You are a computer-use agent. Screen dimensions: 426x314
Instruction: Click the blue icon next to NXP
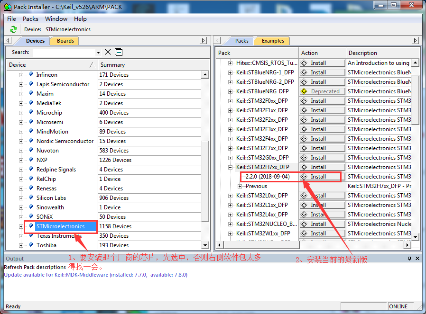[x=31, y=160]
